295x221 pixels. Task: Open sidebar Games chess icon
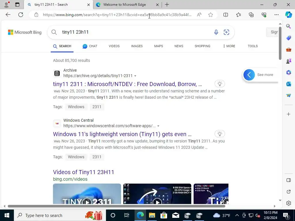click(288, 61)
